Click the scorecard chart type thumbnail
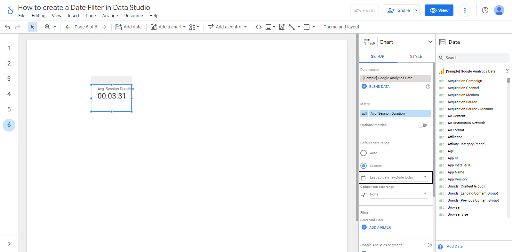The image size is (512, 252). [370, 42]
